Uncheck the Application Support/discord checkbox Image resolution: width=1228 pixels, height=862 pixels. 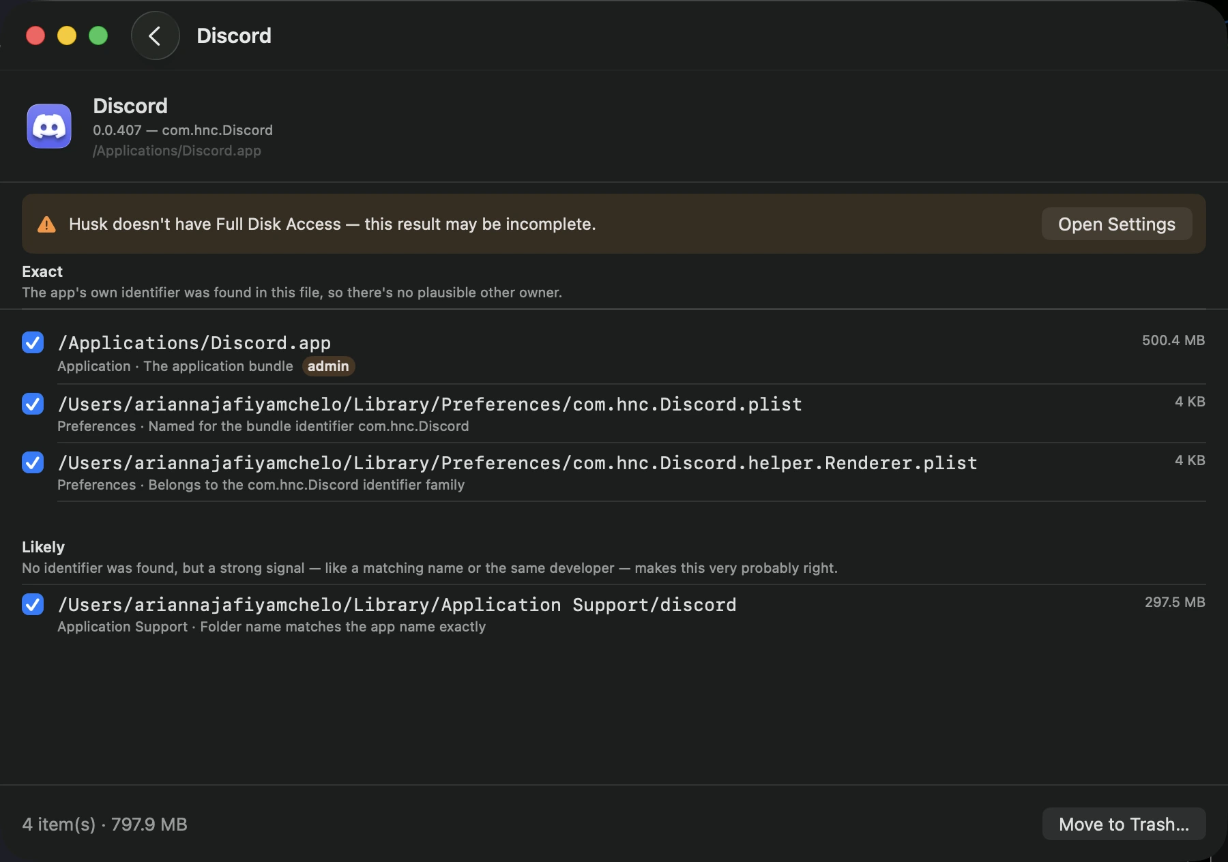tap(33, 604)
